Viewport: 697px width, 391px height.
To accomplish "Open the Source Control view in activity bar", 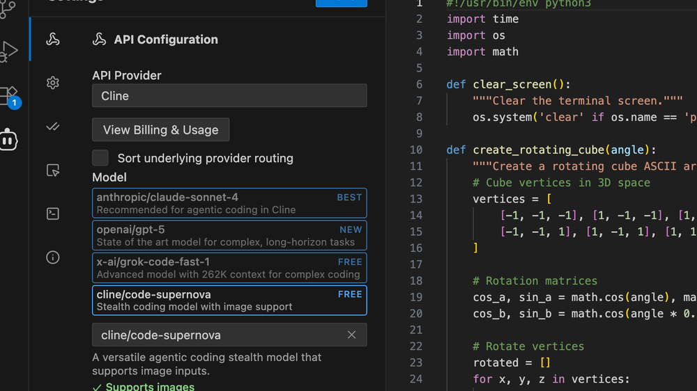I will pos(8,8).
